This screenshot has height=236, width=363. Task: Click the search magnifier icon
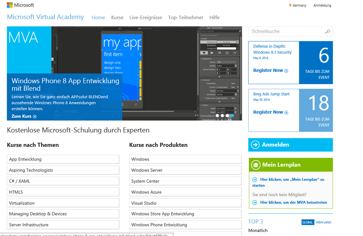click(x=327, y=32)
